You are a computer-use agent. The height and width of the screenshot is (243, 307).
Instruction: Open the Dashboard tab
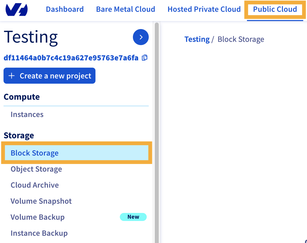(65, 9)
